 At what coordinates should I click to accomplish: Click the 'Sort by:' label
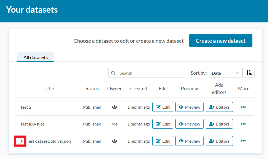coord(199,73)
